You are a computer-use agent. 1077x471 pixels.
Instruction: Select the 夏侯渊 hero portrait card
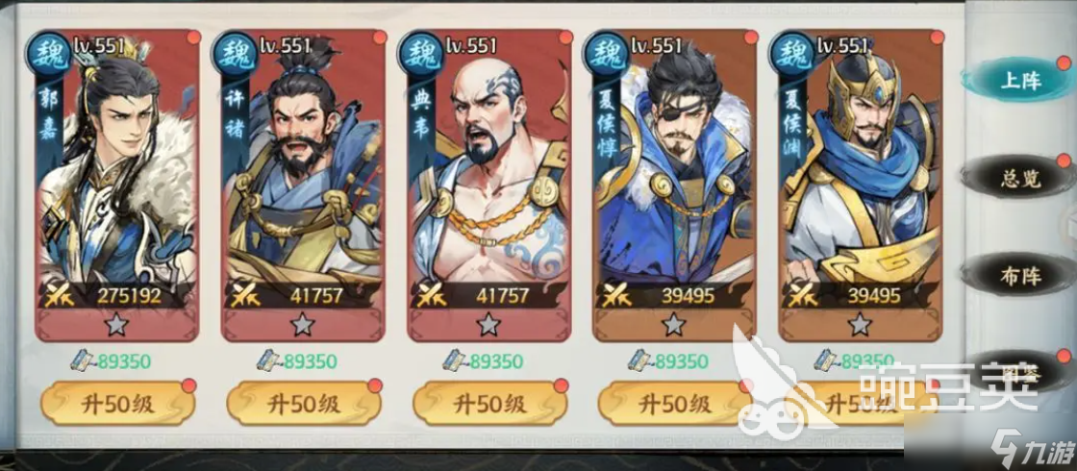tap(861, 186)
